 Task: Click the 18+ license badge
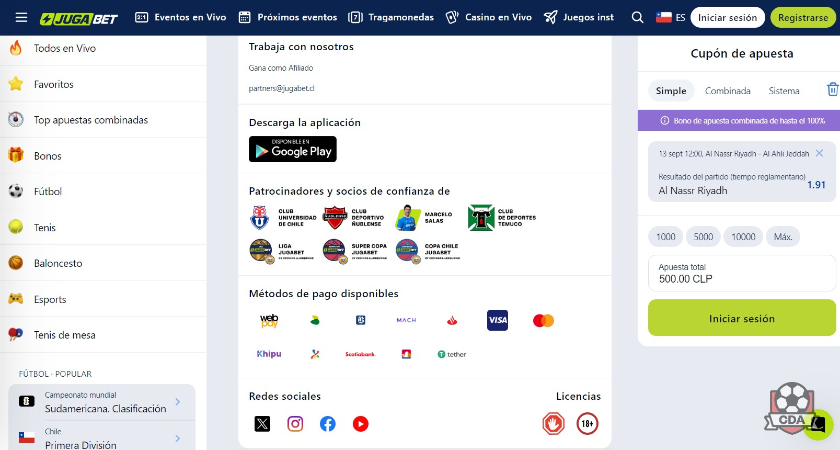click(588, 424)
